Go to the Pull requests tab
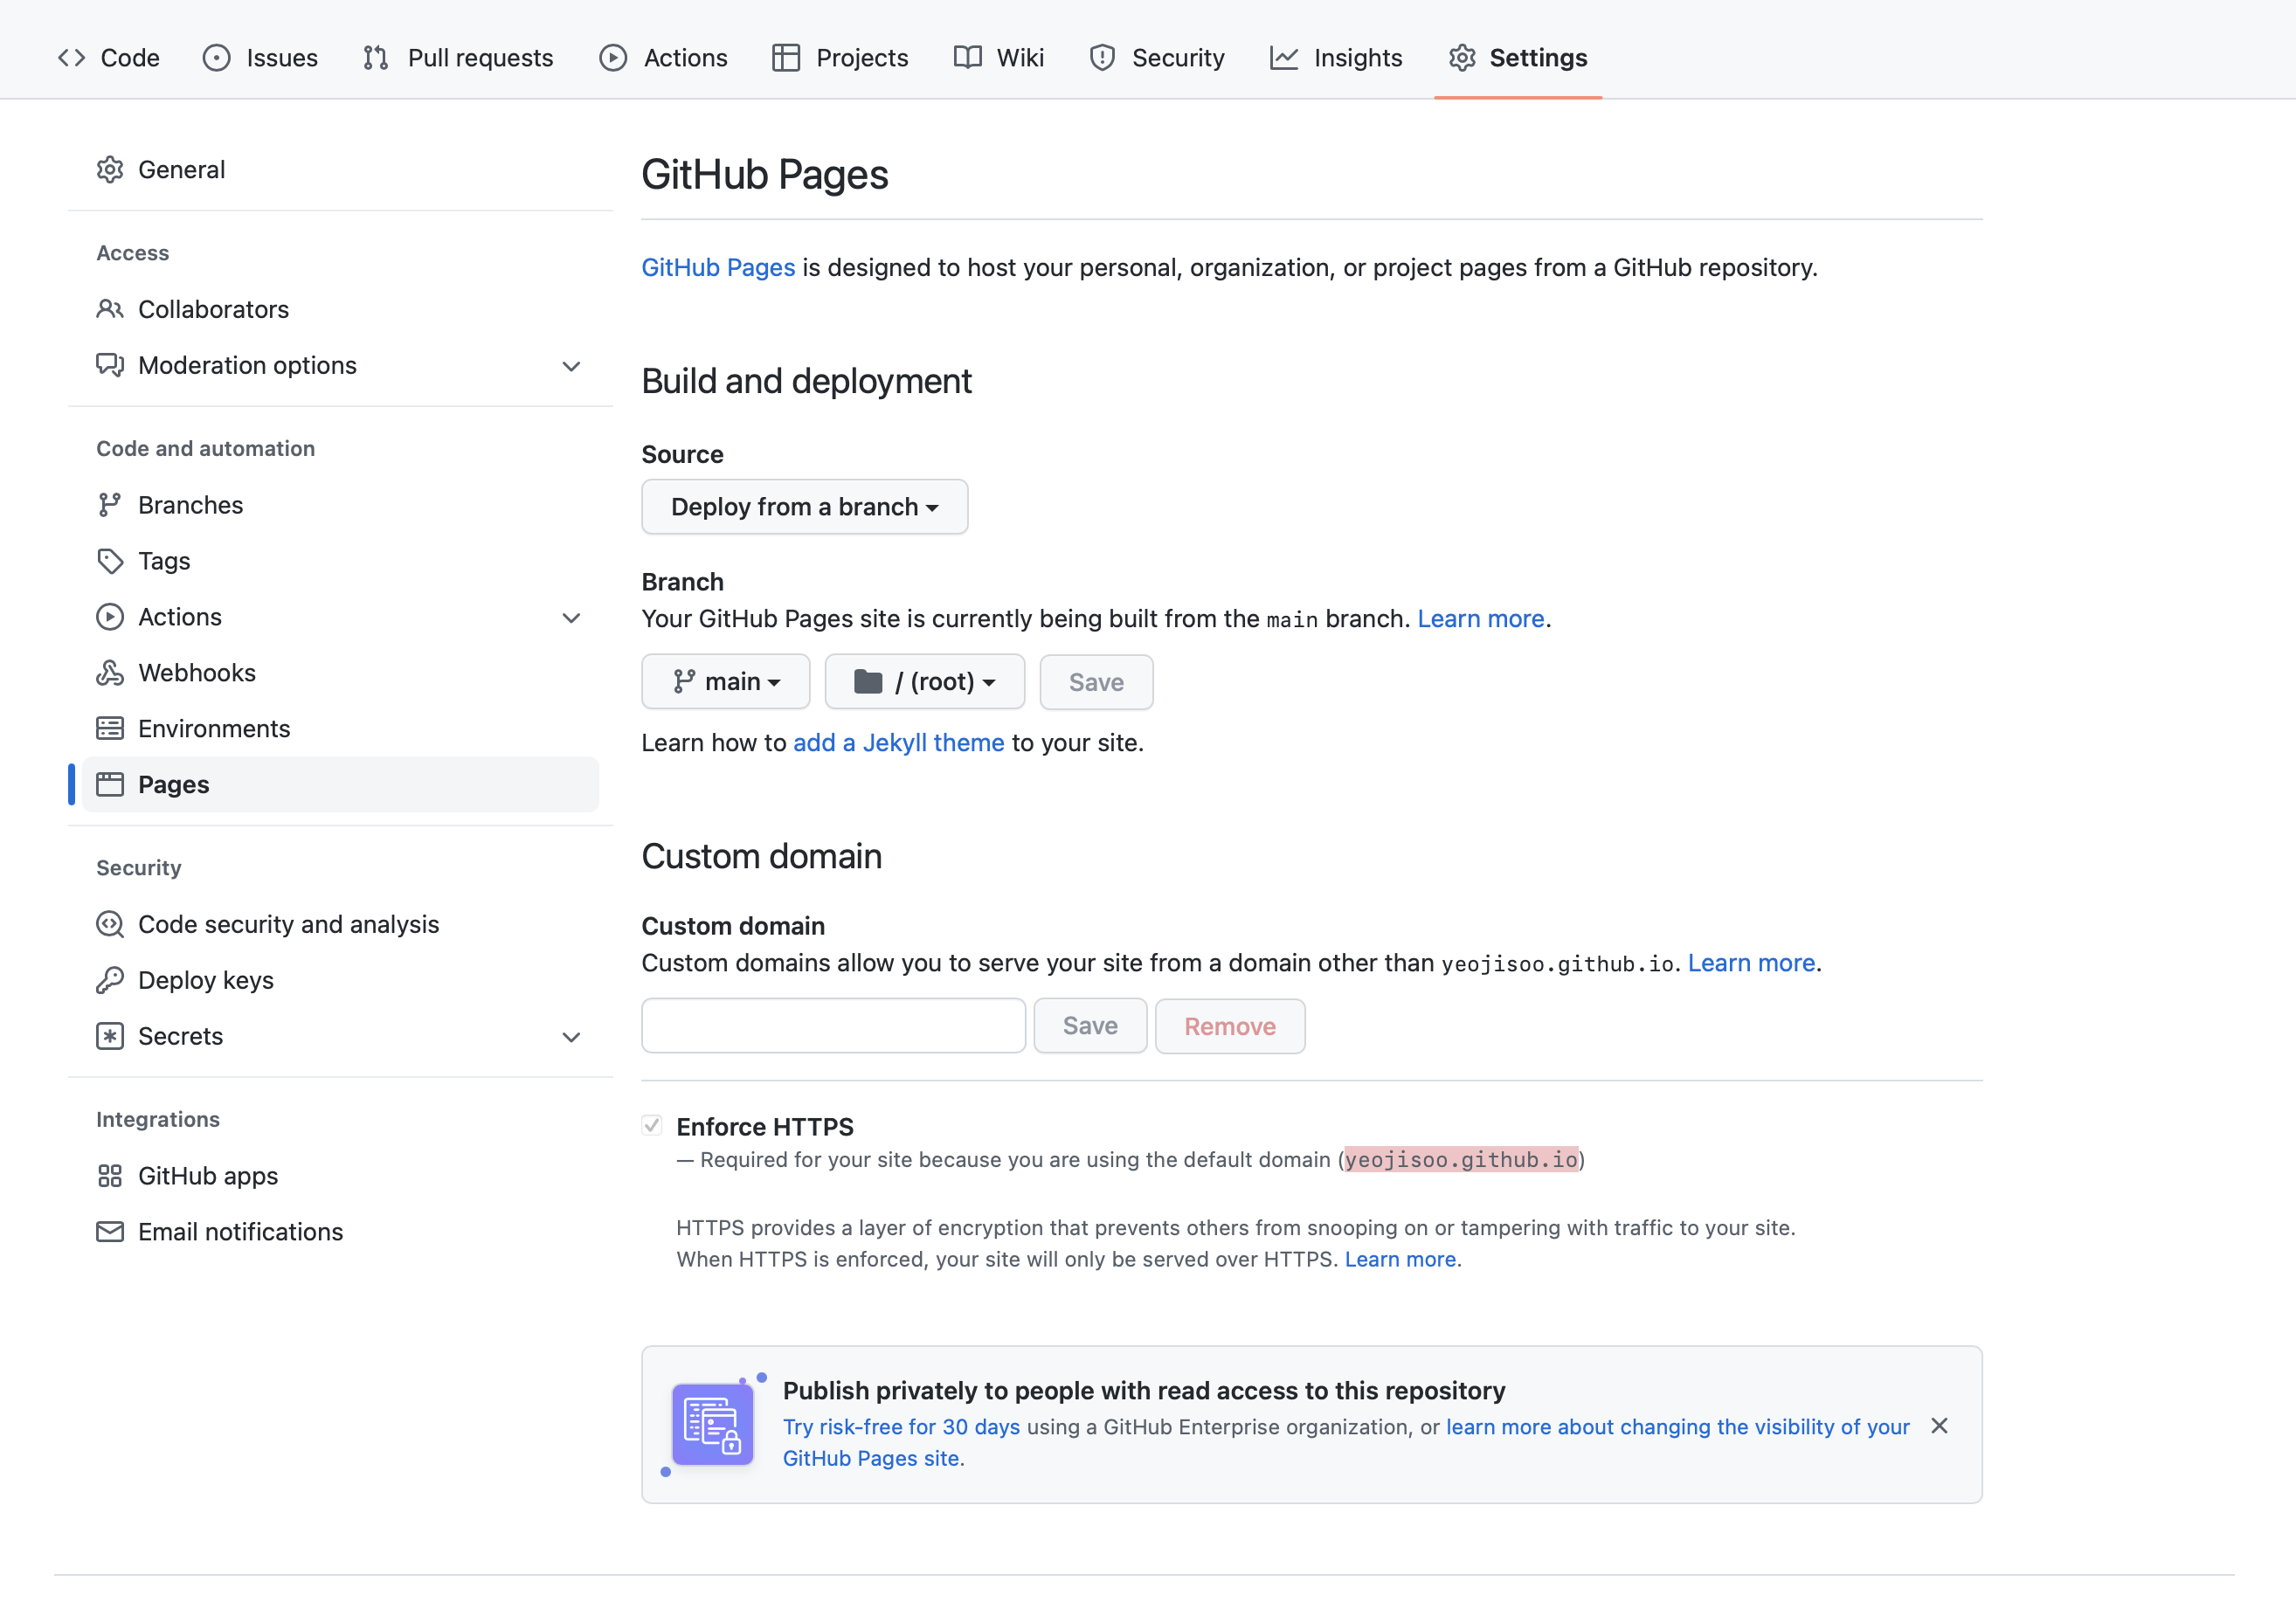2296x1616 pixels. tap(458, 58)
